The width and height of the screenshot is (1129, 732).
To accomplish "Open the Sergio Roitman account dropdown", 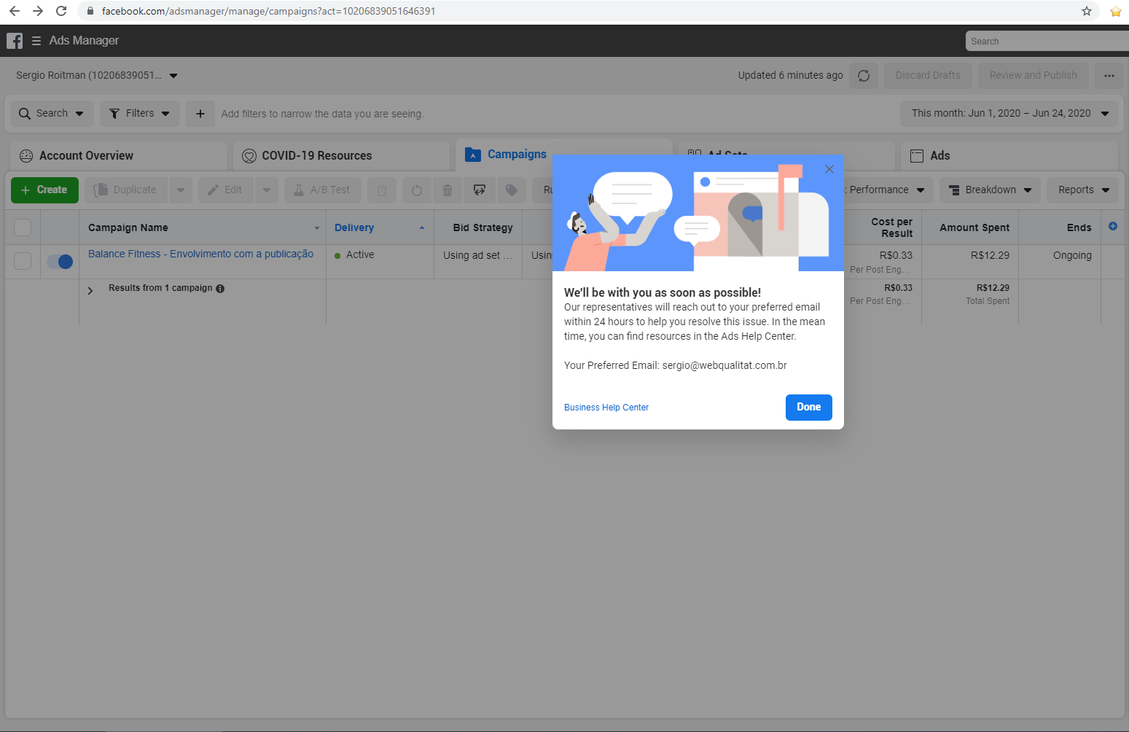I will click(x=97, y=75).
